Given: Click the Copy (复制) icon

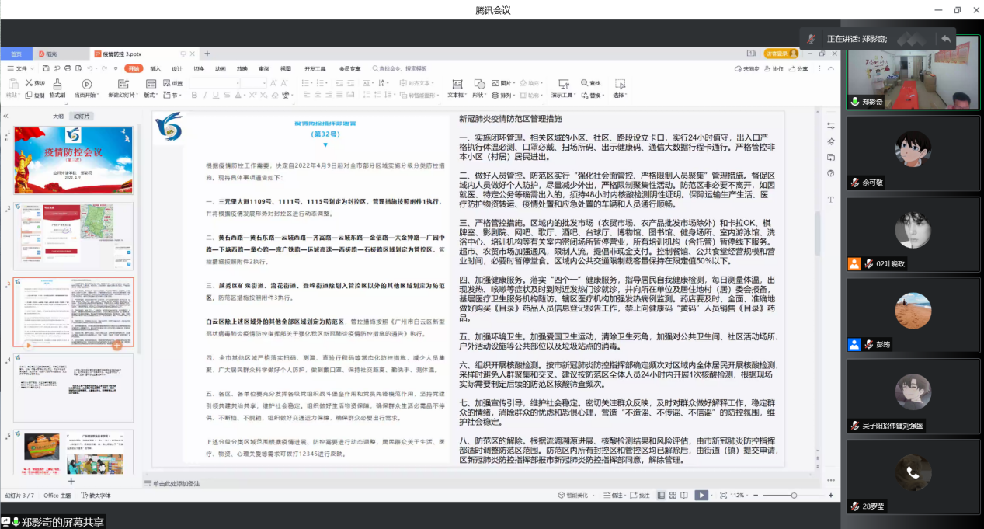Looking at the screenshot, I should [29, 95].
